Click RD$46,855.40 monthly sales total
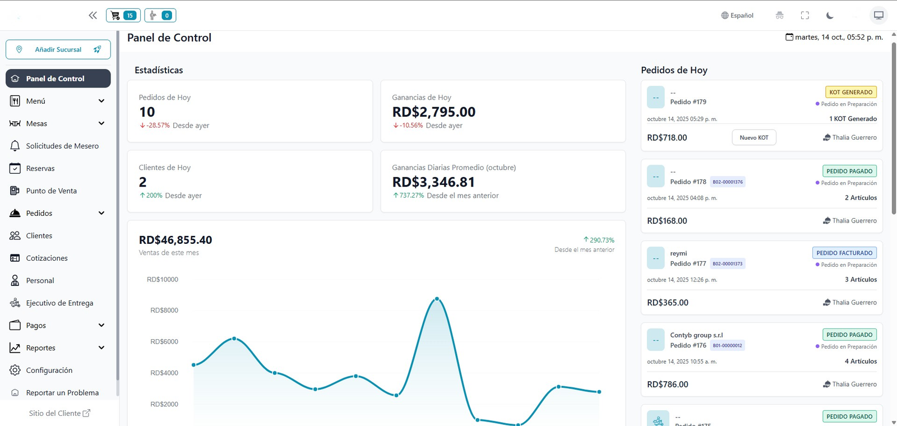 pos(175,240)
